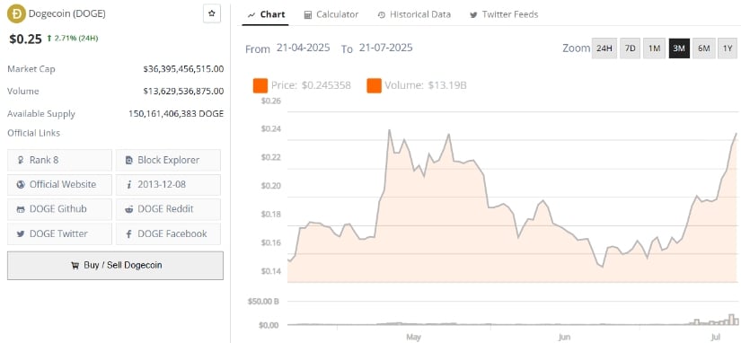Click the Buy / Sell Dogecoin button
Viewport: 741px width, 343px height.
tap(115, 266)
